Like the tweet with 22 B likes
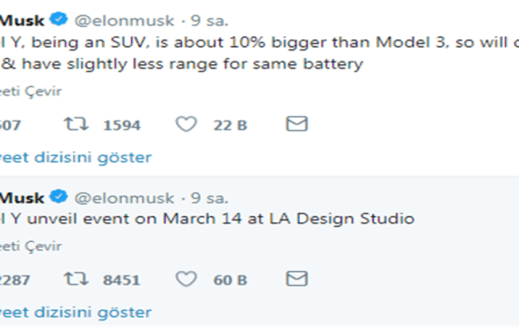519x327 pixels. tap(186, 125)
